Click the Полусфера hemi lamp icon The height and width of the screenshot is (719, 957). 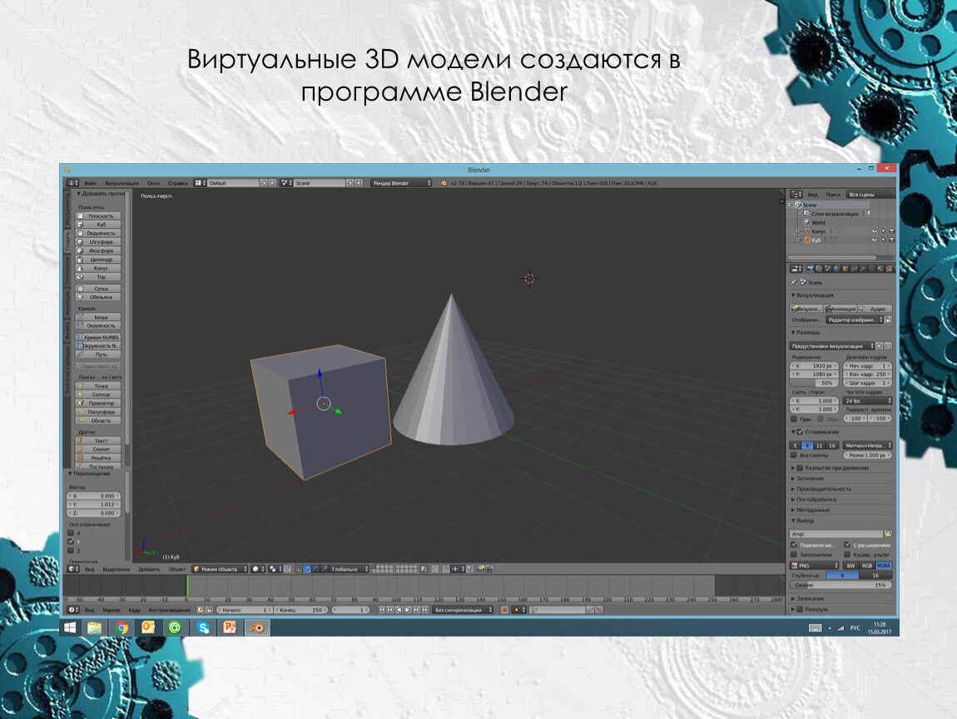pyautogui.click(x=80, y=412)
